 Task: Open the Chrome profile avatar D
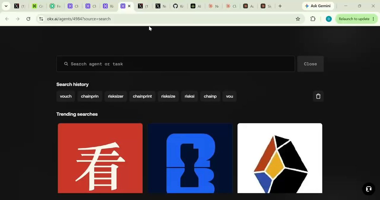point(329,19)
